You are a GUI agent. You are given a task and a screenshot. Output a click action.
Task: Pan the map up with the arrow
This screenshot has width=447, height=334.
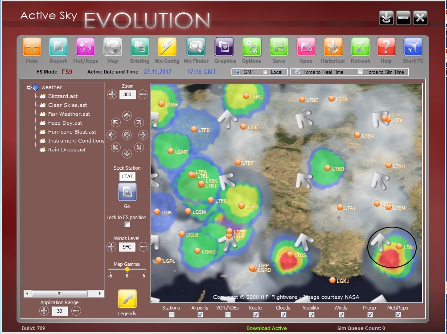click(127, 116)
